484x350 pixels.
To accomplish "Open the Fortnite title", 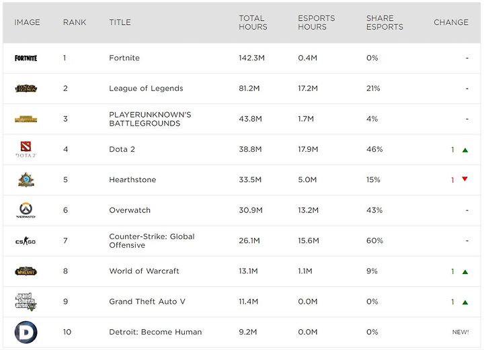I will (124, 58).
